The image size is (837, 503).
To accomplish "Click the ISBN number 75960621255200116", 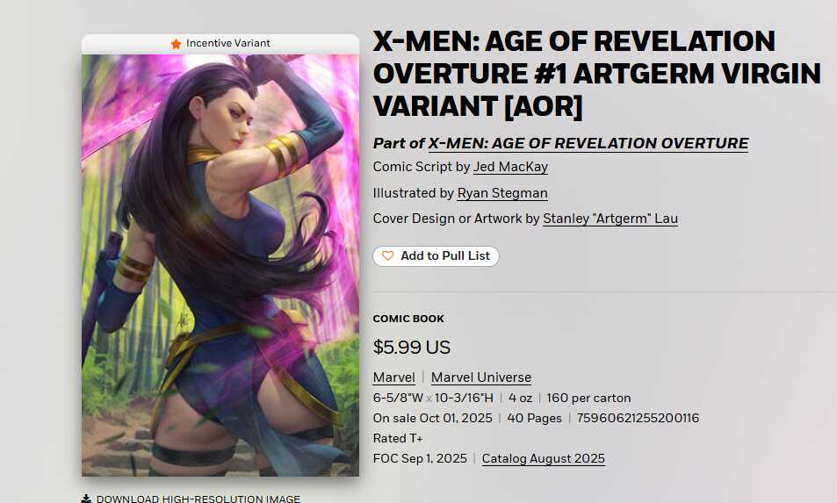I will (638, 418).
